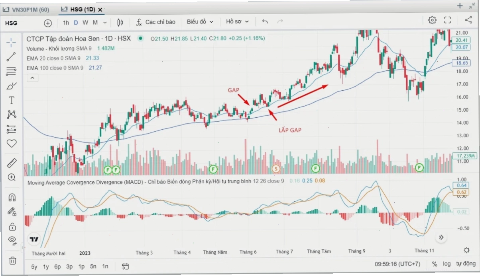Open the Hồ sơ dropdown
Image resolution: width=480 pixels, height=276 pixels.
(237, 22)
